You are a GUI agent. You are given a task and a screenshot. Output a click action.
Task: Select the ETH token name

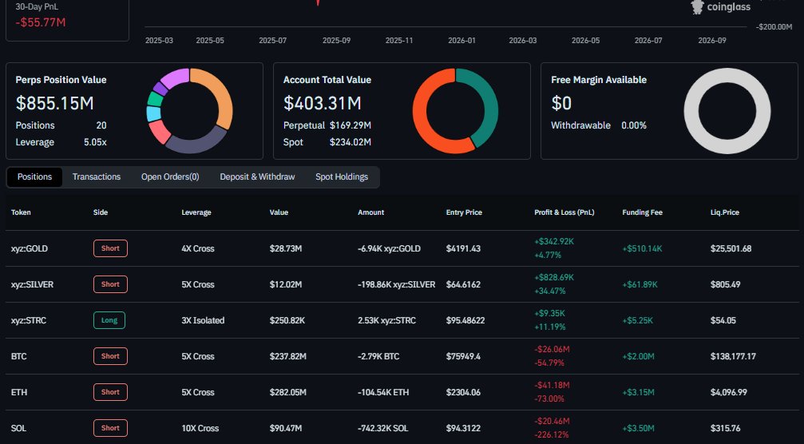click(x=19, y=392)
